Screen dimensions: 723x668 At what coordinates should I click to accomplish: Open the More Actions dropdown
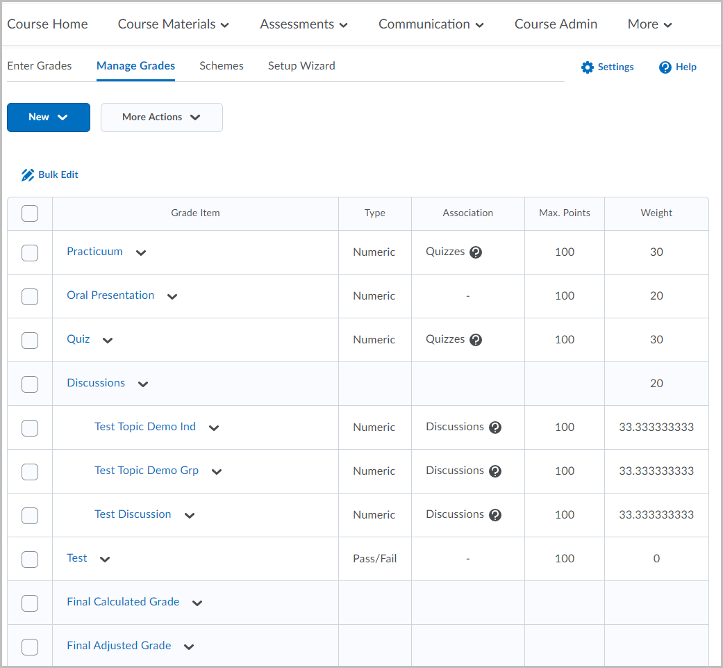(x=162, y=117)
